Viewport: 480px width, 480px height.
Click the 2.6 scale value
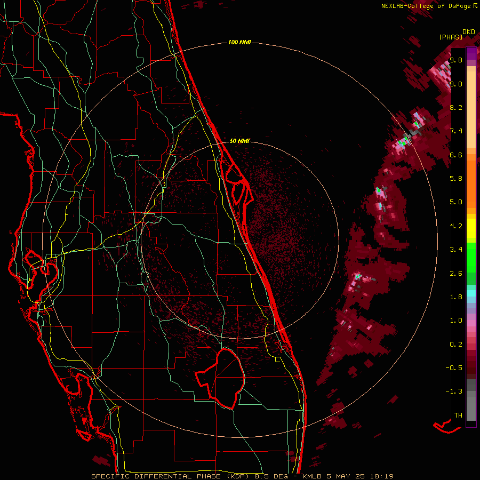click(456, 274)
